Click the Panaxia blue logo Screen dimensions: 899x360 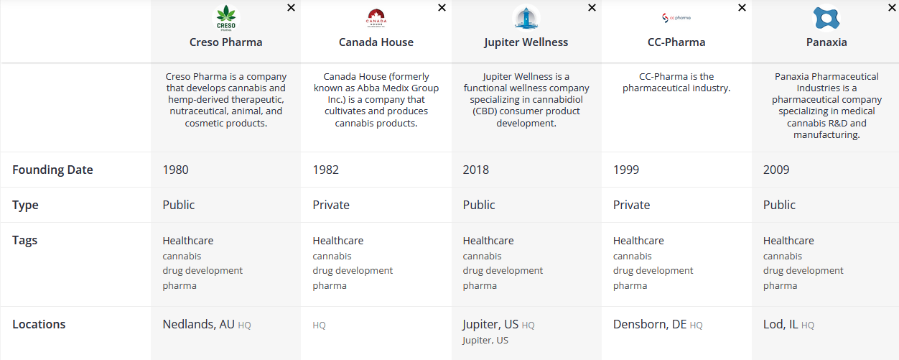[x=826, y=17]
